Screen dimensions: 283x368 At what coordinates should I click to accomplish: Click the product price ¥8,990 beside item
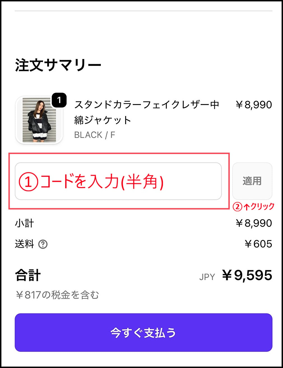tap(254, 105)
